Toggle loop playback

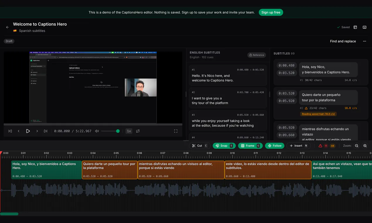(138, 131)
